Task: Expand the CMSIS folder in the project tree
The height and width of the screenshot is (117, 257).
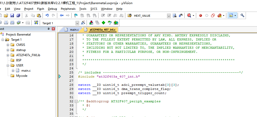Action: pyautogui.click(x=8, y=45)
